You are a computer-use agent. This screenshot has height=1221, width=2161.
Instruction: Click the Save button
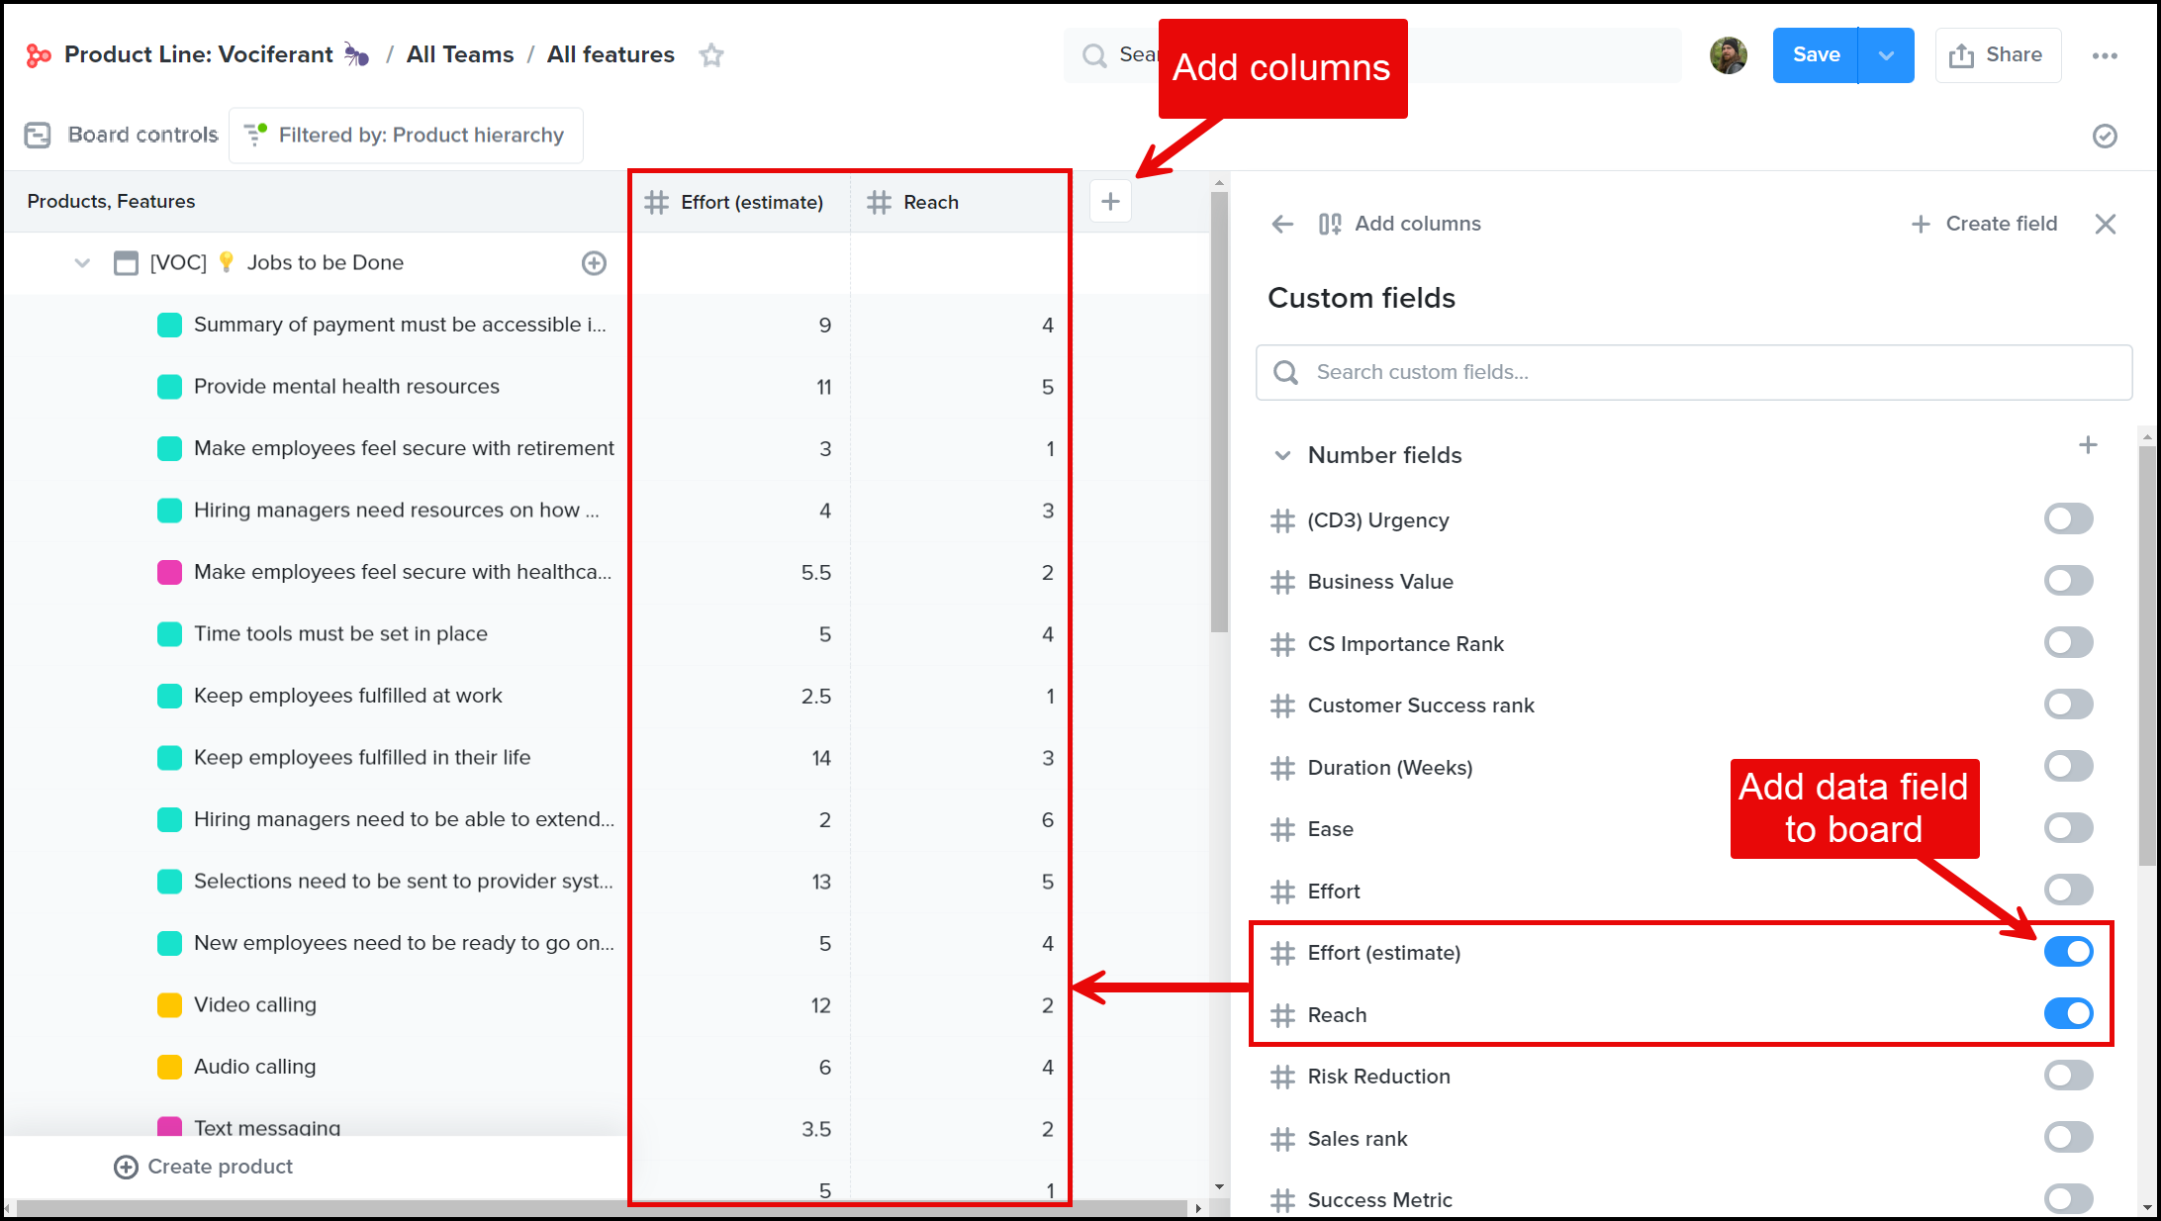[1815, 55]
